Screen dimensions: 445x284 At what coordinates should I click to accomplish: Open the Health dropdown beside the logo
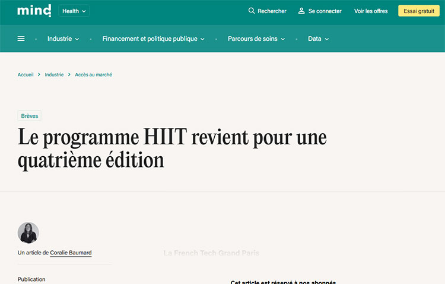coord(74,11)
